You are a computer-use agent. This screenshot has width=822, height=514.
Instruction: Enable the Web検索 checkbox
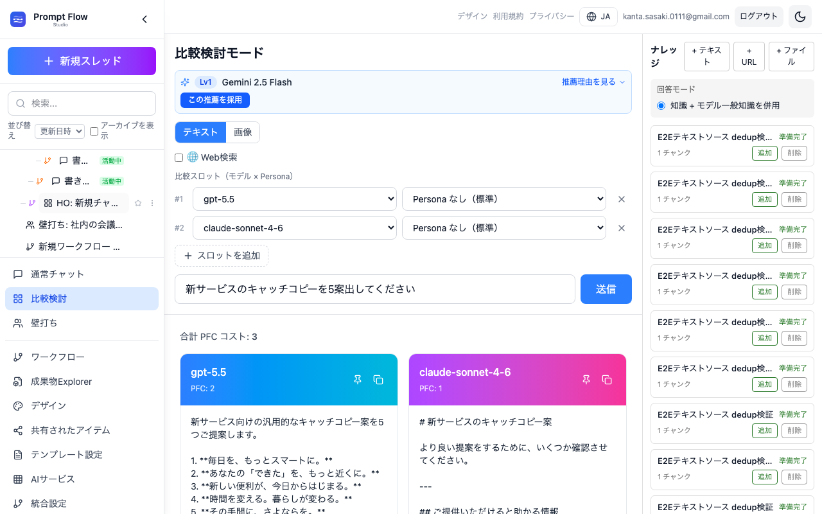(179, 157)
